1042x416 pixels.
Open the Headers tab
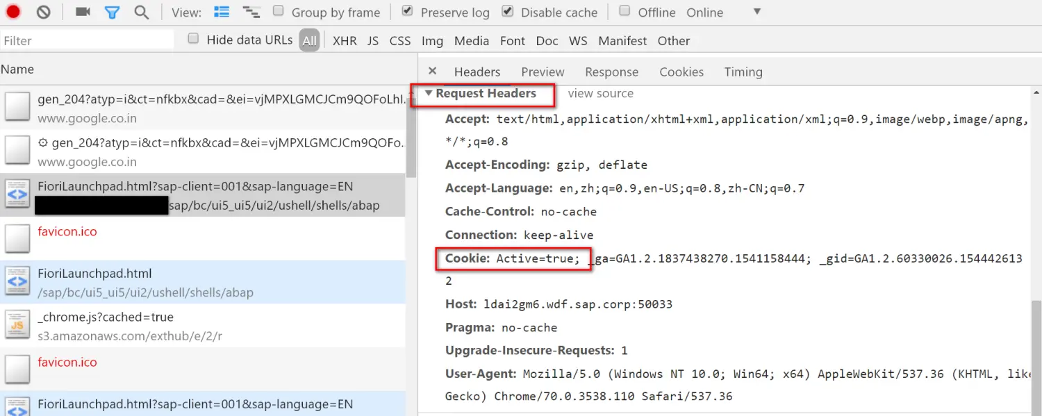click(477, 72)
